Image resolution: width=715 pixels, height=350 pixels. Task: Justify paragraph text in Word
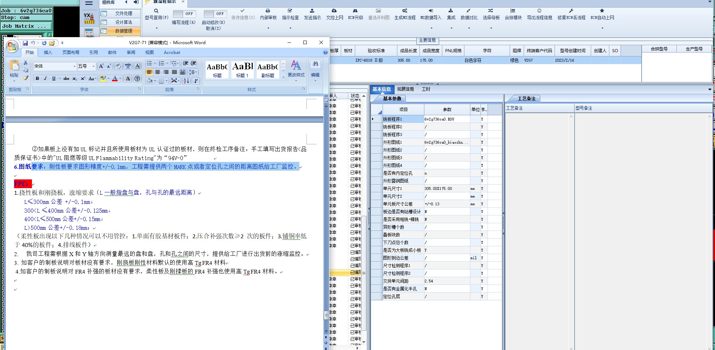174,72
